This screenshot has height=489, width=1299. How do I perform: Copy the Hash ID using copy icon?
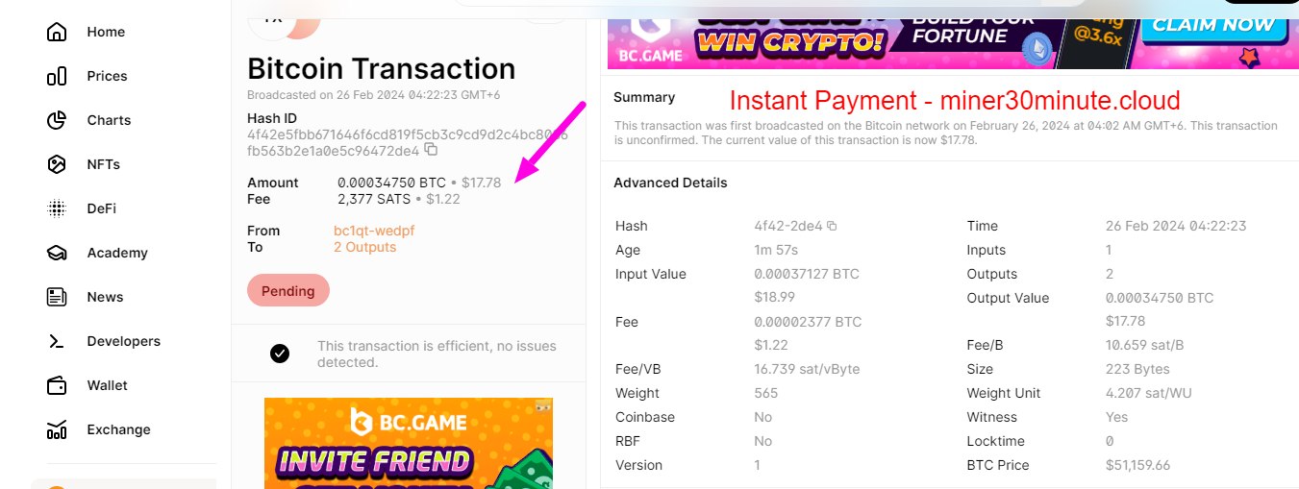[x=431, y=151]
